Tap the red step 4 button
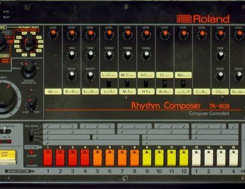The height and width of the screenshot is (189, 245). click(x=85, y=157)
